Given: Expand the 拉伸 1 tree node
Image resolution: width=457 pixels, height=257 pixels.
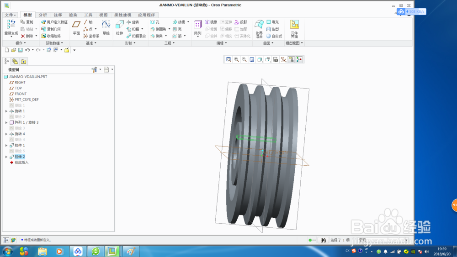Looking at the screenshot, I should click(x=6, y=145).
